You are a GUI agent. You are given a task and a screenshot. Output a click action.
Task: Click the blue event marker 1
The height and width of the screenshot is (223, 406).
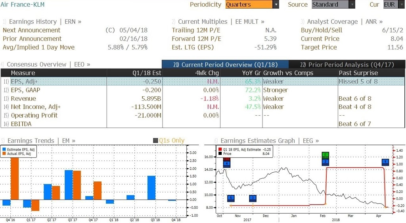(x=385, y=162)
